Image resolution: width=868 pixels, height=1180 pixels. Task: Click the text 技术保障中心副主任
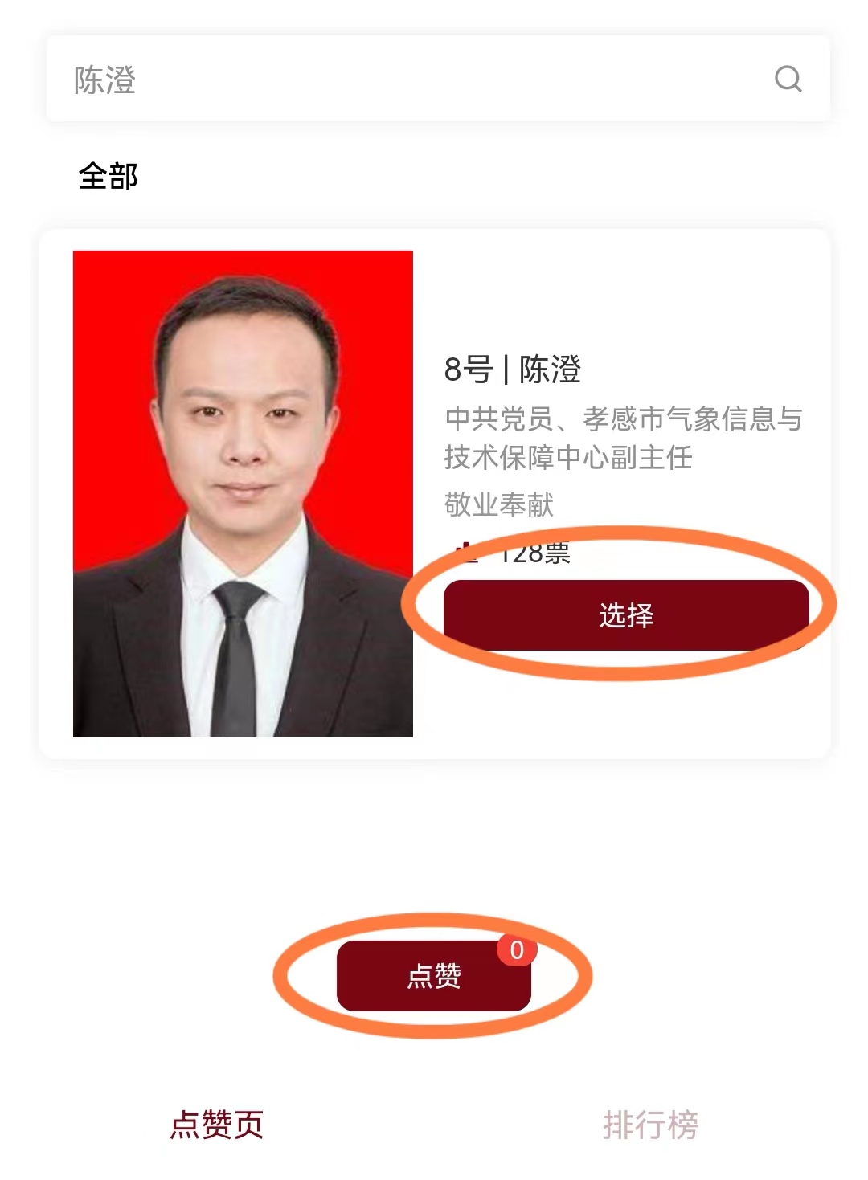click(x=568, y=457)
